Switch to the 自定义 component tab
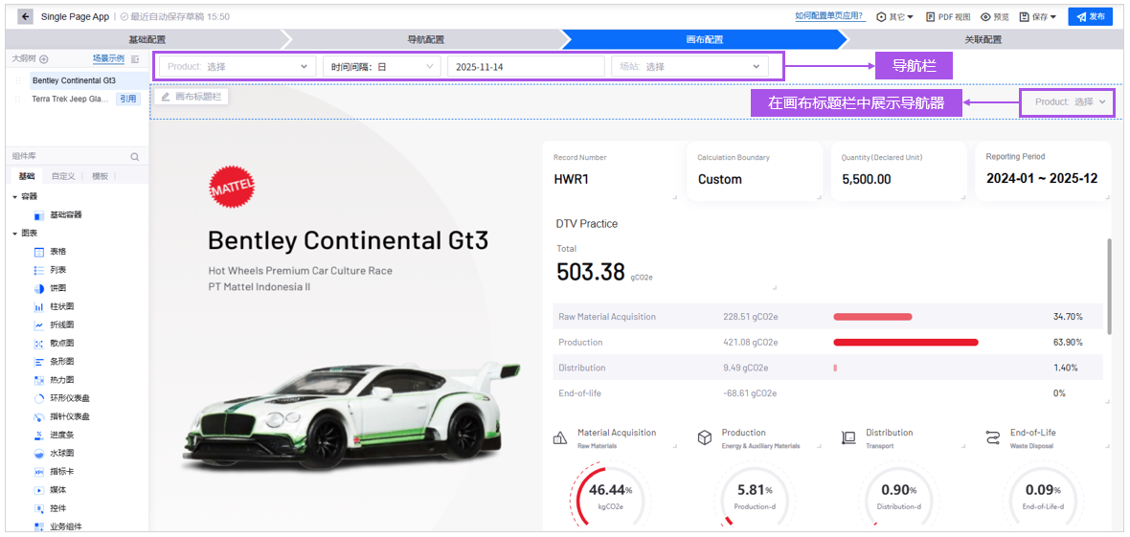The image size is (1130, 537). coord(62,176)
